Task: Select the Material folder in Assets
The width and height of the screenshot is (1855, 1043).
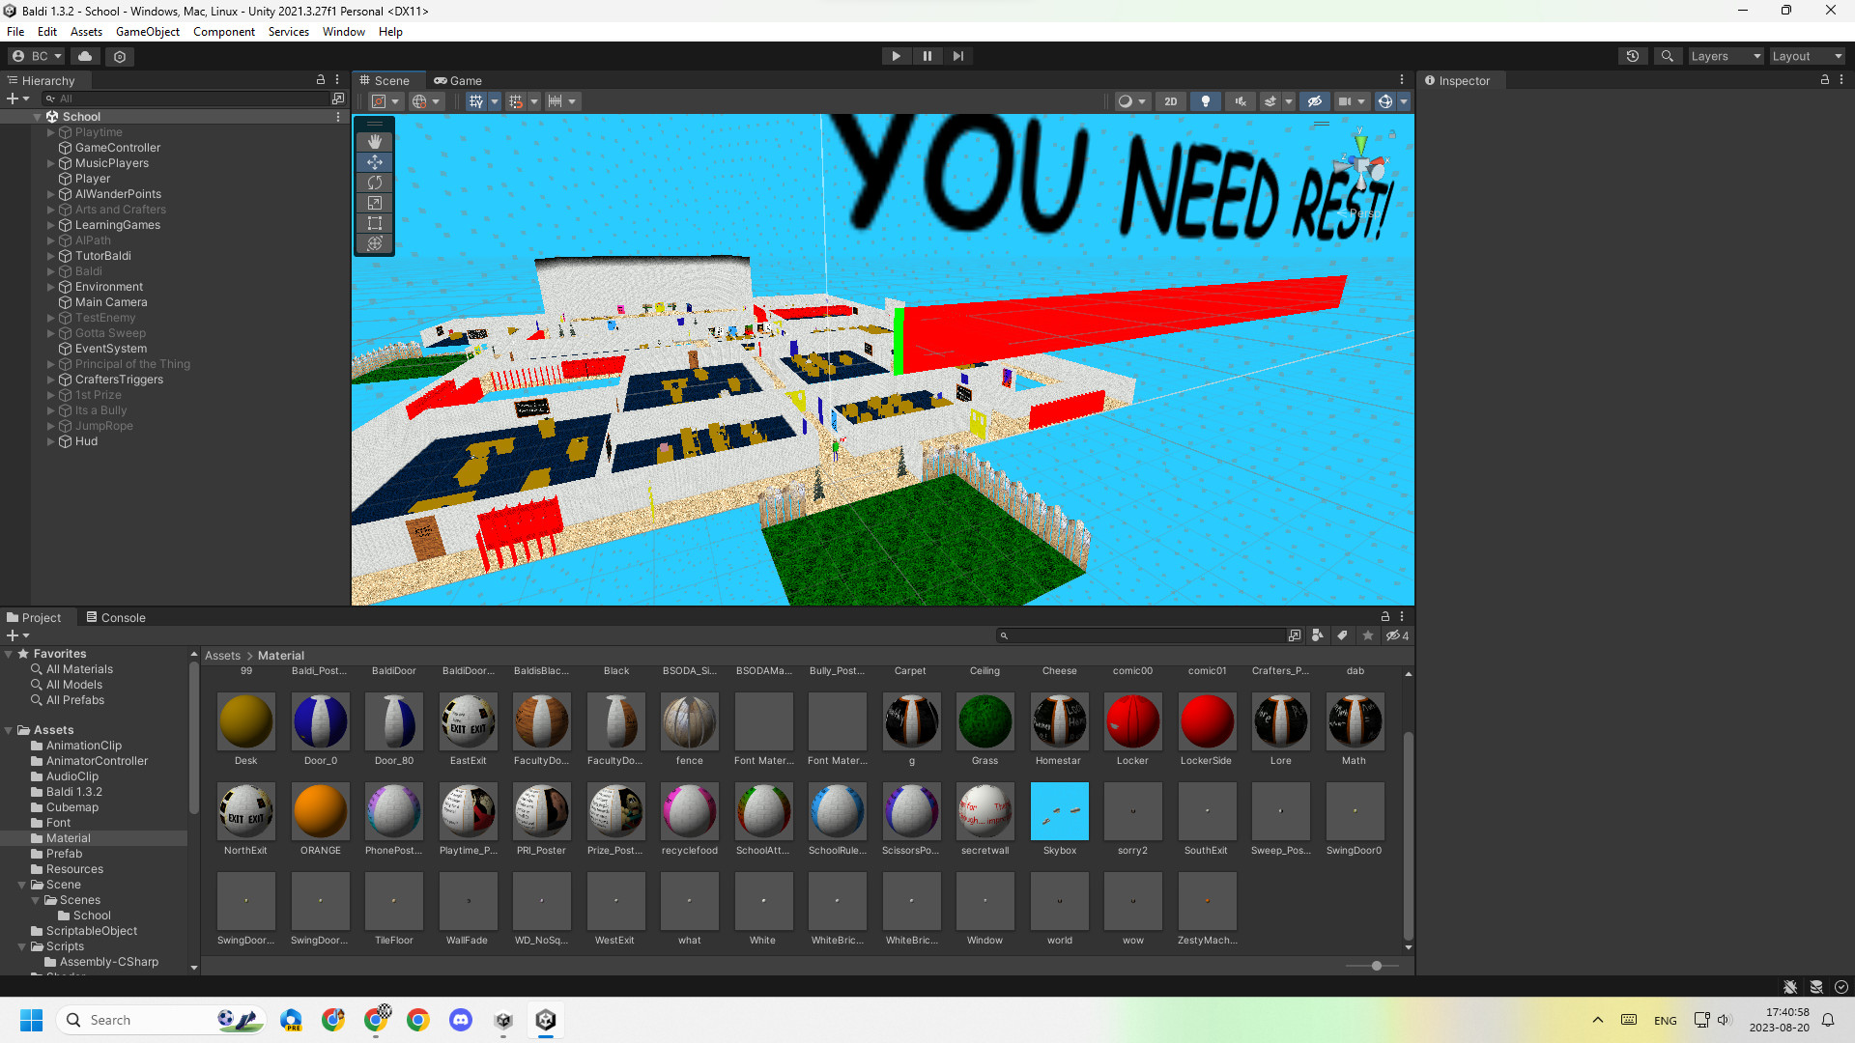Action: (x=68, y=838)
